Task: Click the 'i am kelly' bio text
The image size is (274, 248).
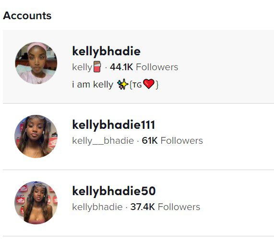Action: pyautogui.click(x=93, y=85)
